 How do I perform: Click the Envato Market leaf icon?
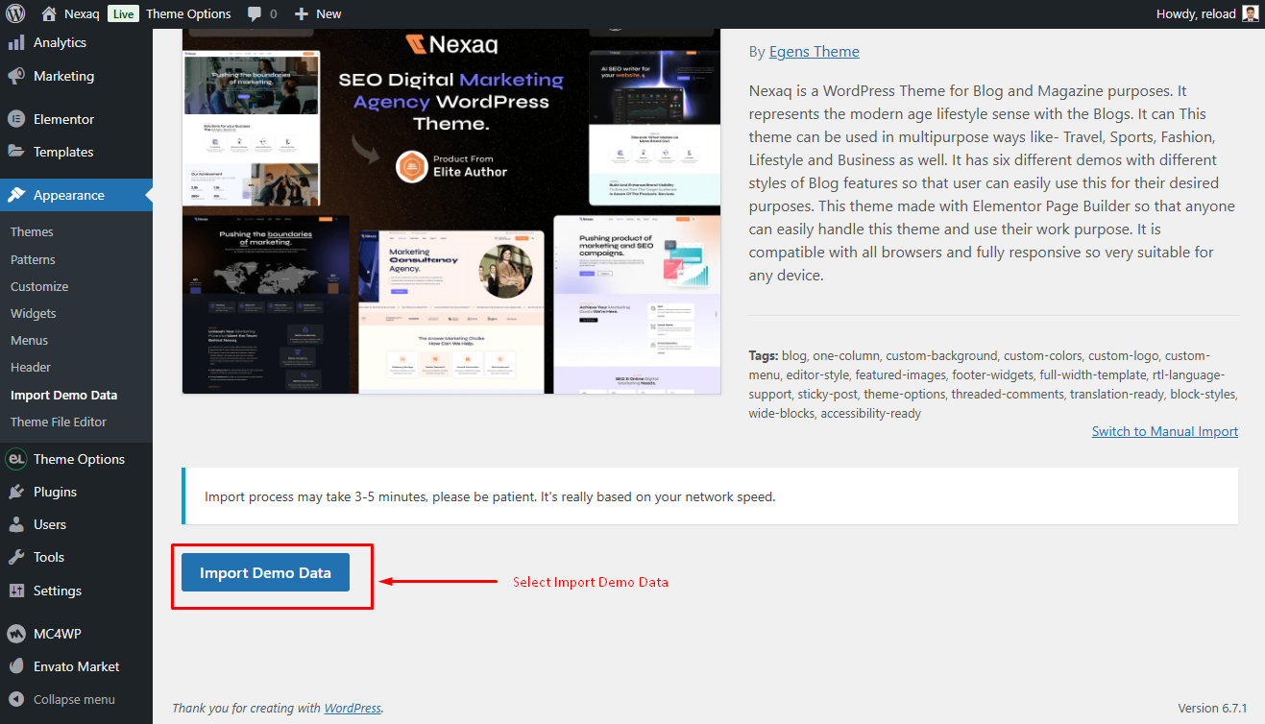tap(16, 666)
